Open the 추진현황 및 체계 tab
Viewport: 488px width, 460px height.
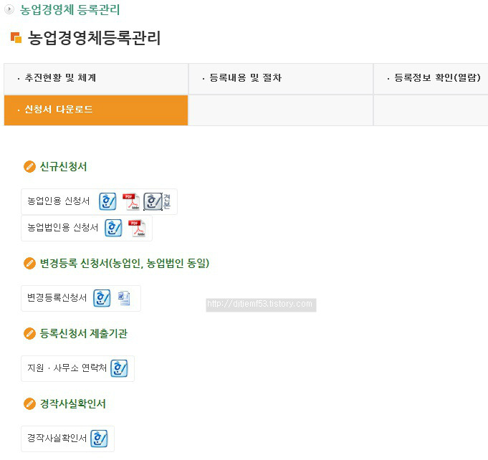(96, 79)
